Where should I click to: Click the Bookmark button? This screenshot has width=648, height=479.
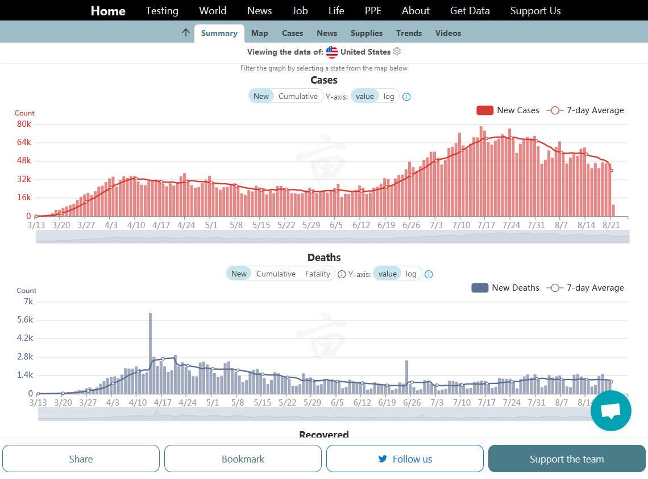point(243,459)
